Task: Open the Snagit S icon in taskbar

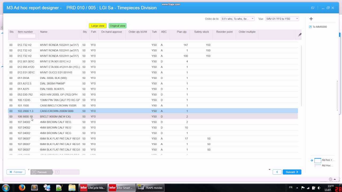Action: [x=34, y=188]
